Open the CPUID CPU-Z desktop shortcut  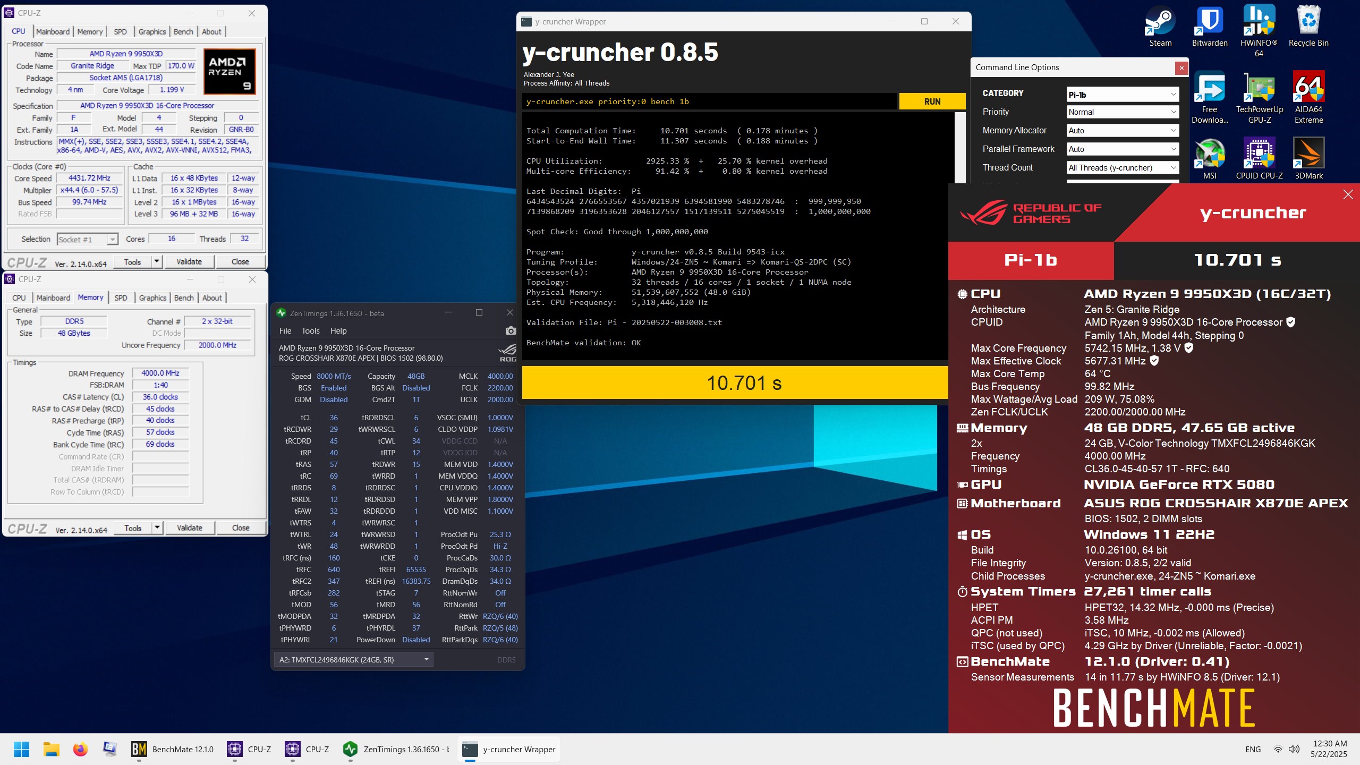(x=1259, y=158)
